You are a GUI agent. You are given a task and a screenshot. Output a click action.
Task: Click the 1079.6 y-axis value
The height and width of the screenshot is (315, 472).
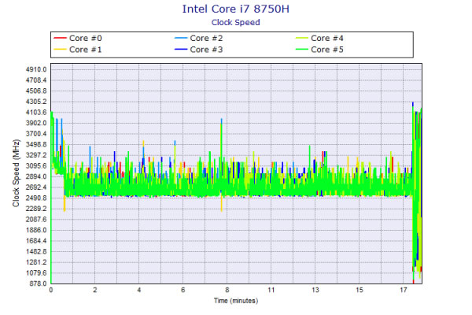(x=36, y=272)
